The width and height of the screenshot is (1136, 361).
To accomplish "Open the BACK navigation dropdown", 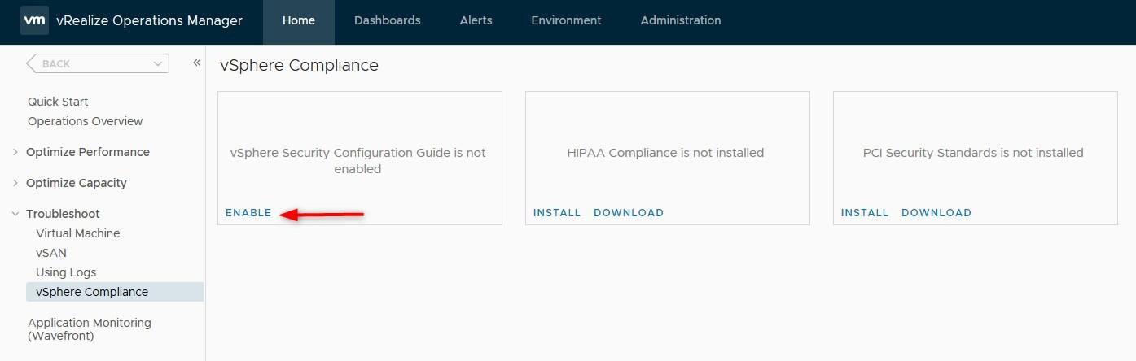I will coord(98,63).
